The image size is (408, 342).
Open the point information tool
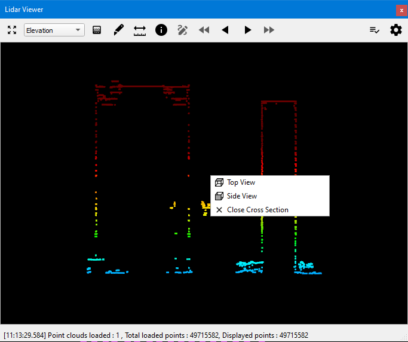point(161,30)
